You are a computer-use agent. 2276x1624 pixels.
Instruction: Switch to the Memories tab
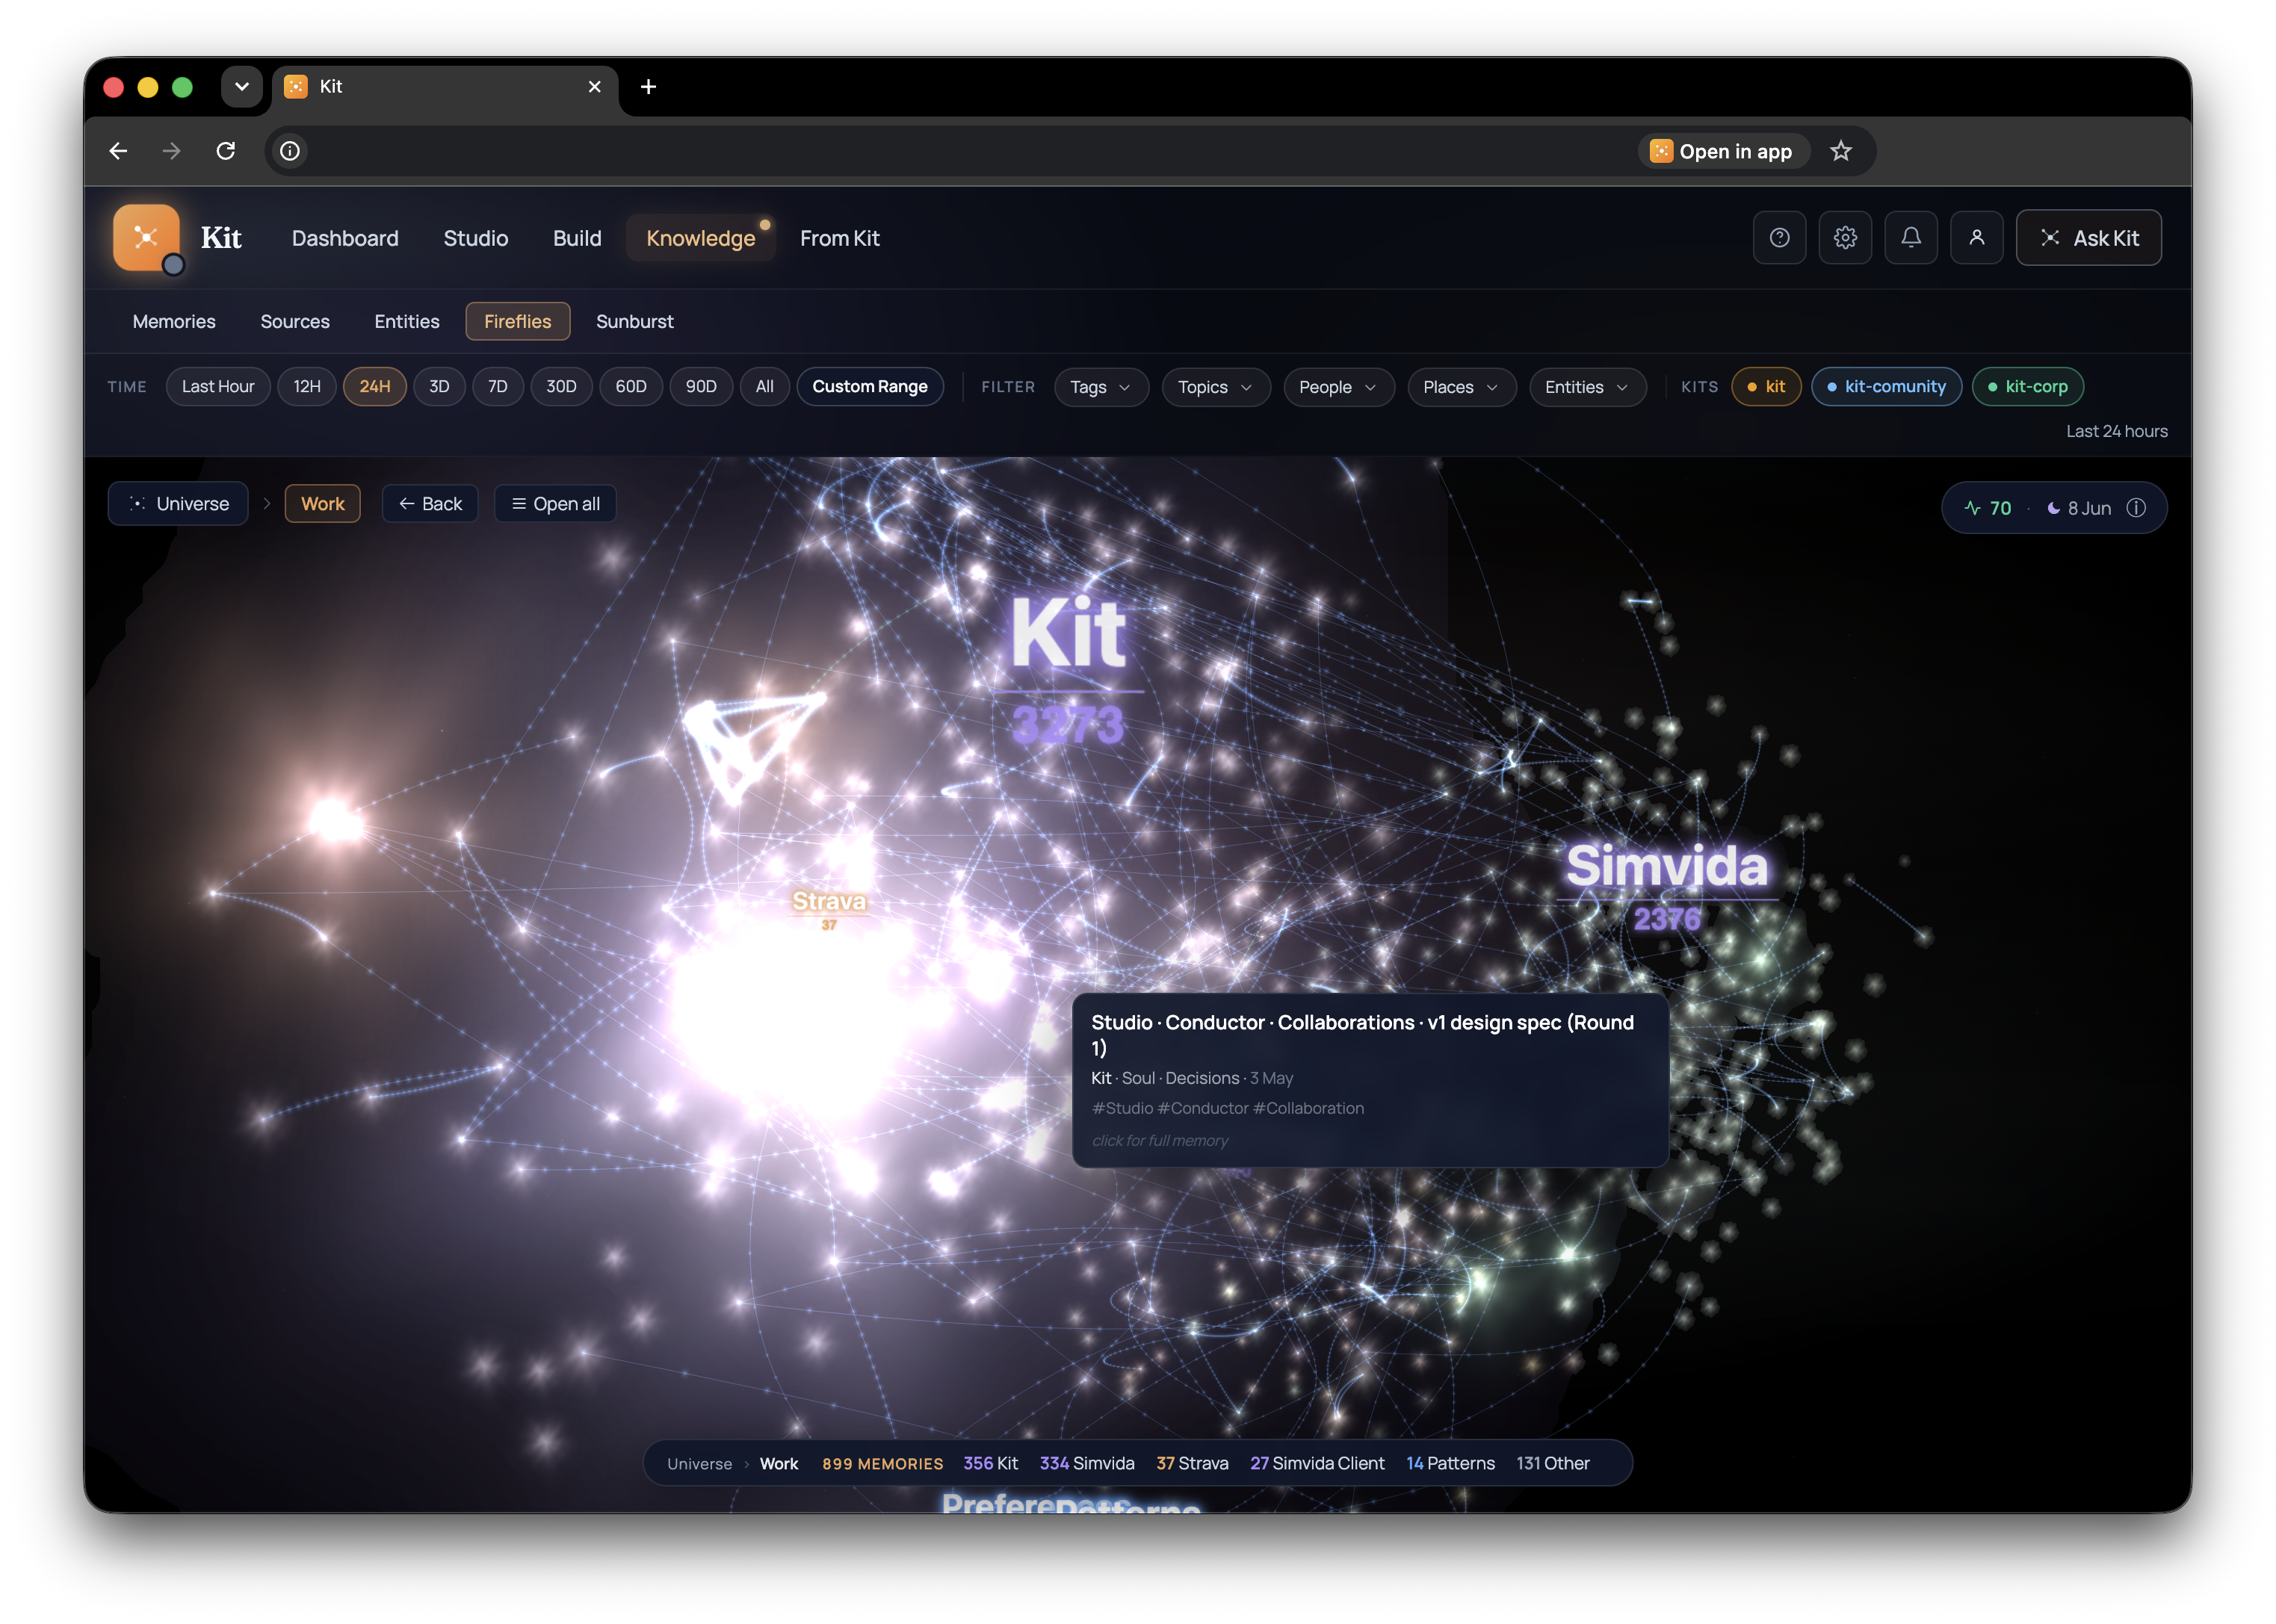tap(174, 321)
